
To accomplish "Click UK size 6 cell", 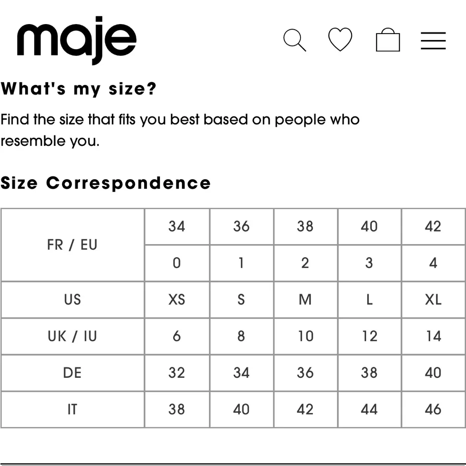I will click(177, 336).
